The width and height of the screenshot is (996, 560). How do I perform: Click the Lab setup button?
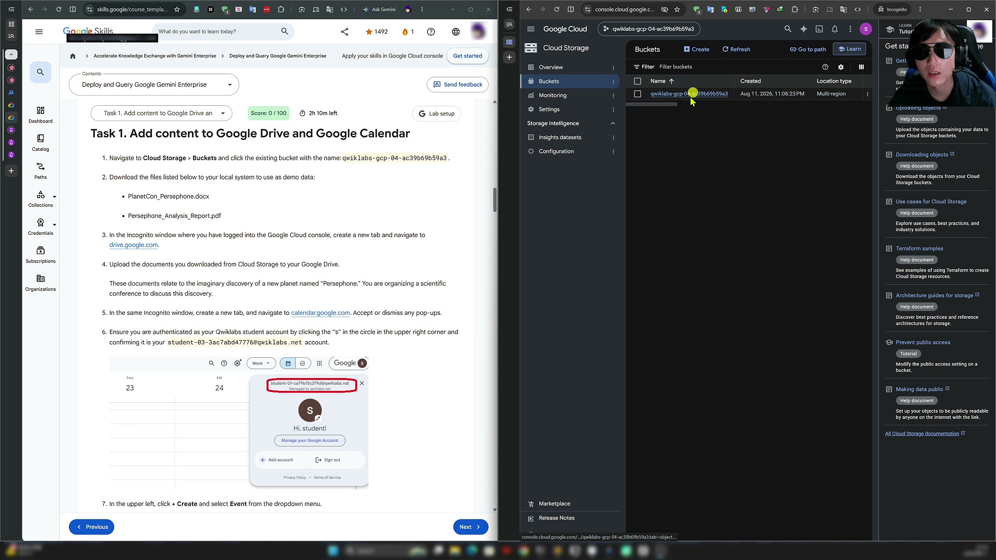coord(436,114)
